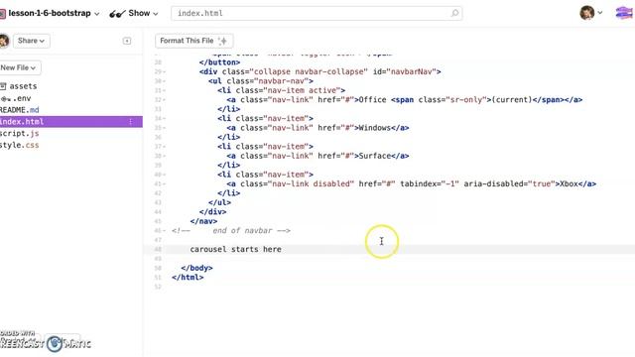The image size is (635, 357).
Task: Click the closing </body> tag
Action: (x=196, y=268)
